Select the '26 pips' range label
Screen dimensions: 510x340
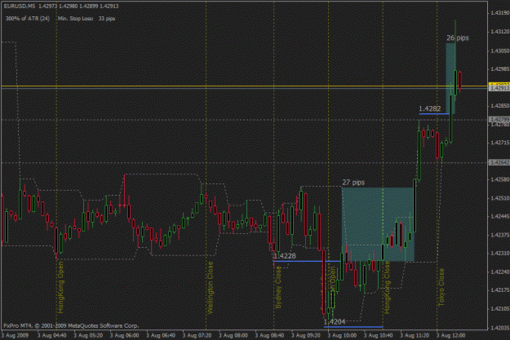pos(458,38)
